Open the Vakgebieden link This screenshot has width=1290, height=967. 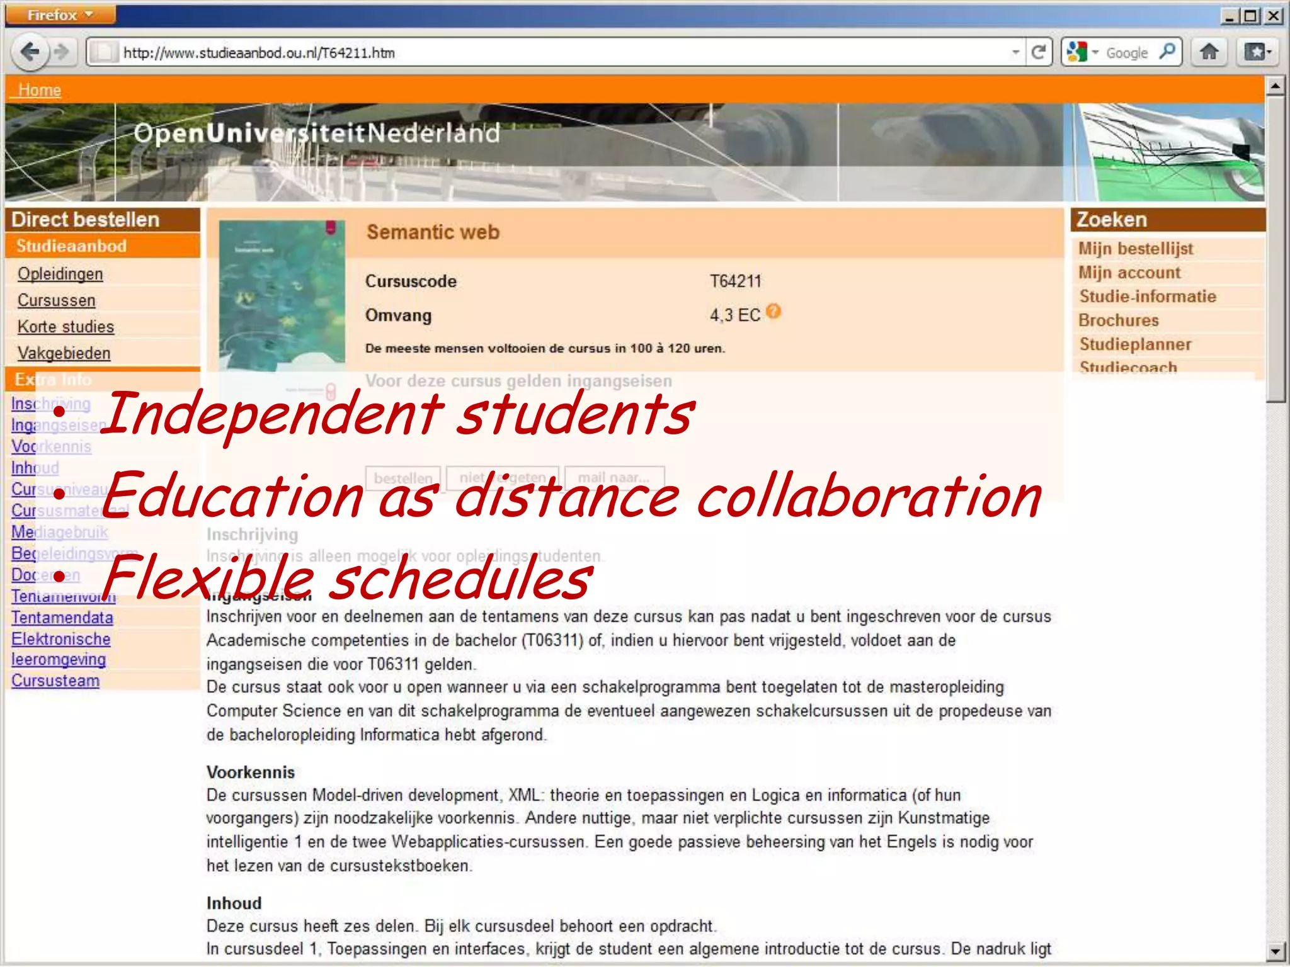pyautogui.click(x=64, y=353)
